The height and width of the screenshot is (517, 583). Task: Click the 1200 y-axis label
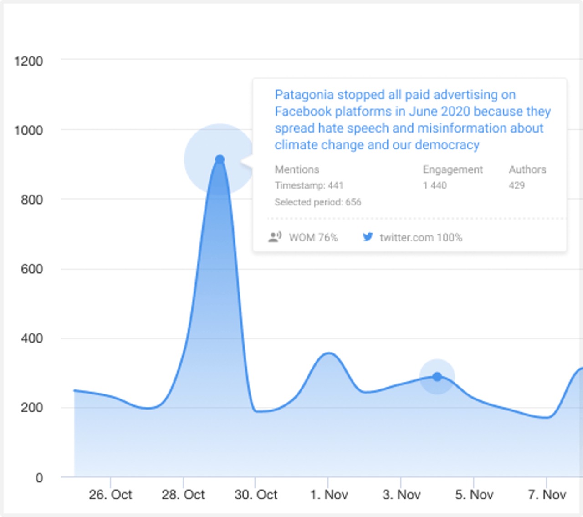(28, 61)
